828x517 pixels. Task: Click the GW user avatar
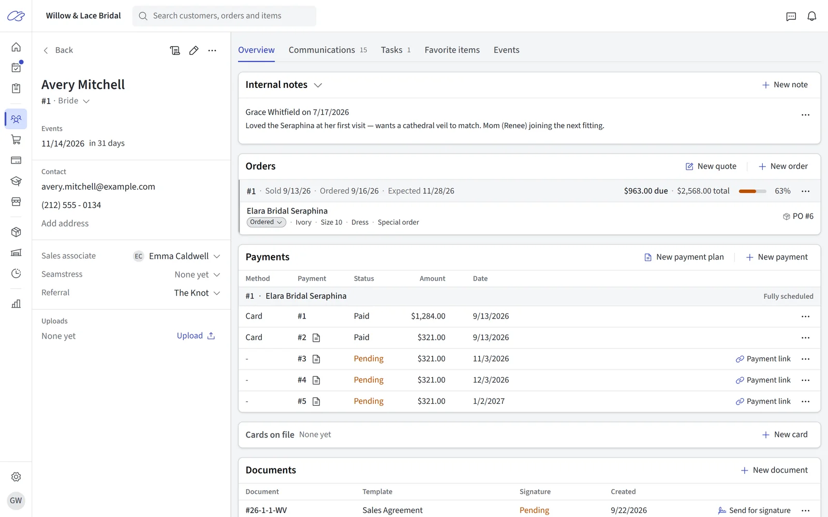[16, 500]
